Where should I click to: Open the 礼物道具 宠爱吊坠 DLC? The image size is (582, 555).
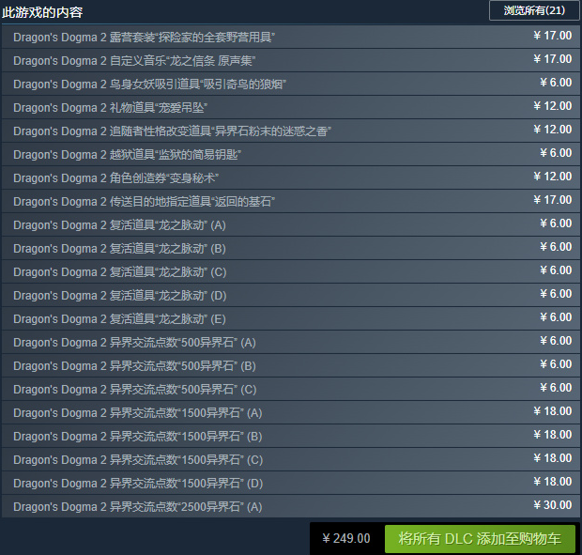pos(291,107)
